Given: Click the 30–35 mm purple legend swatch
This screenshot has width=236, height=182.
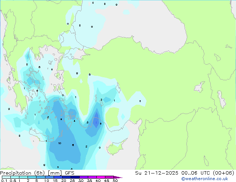Looking at the screenshot, I should coord(83,177).
